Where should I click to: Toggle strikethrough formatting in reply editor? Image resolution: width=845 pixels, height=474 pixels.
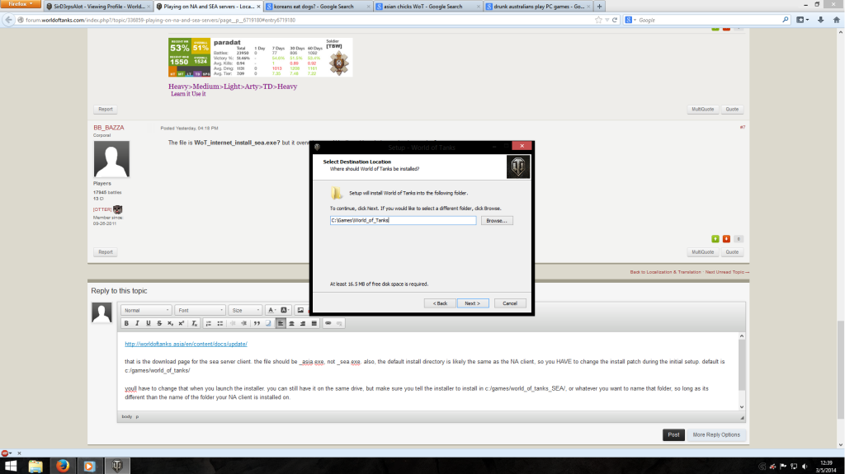[159, 323]
